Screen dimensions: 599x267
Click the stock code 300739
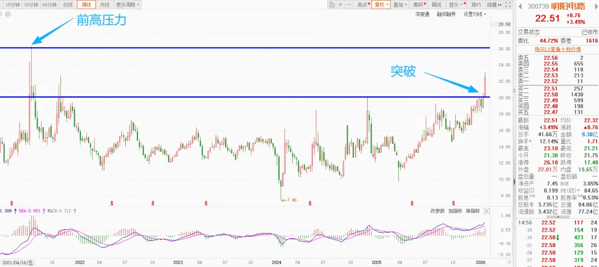(538, 6)
